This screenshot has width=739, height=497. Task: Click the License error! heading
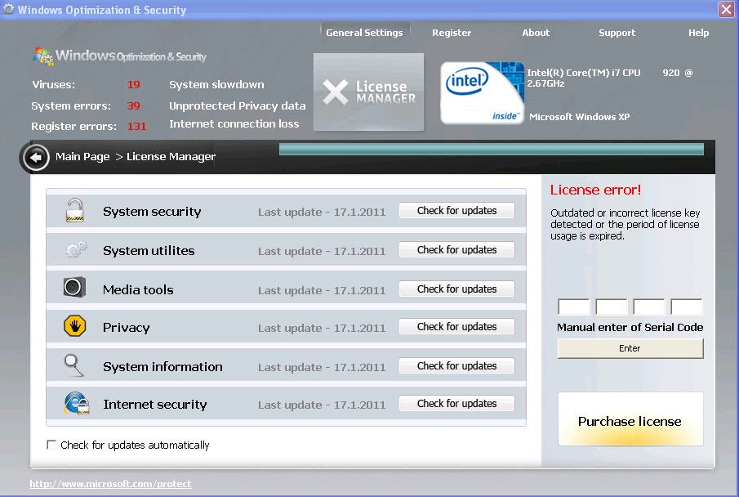596,190
